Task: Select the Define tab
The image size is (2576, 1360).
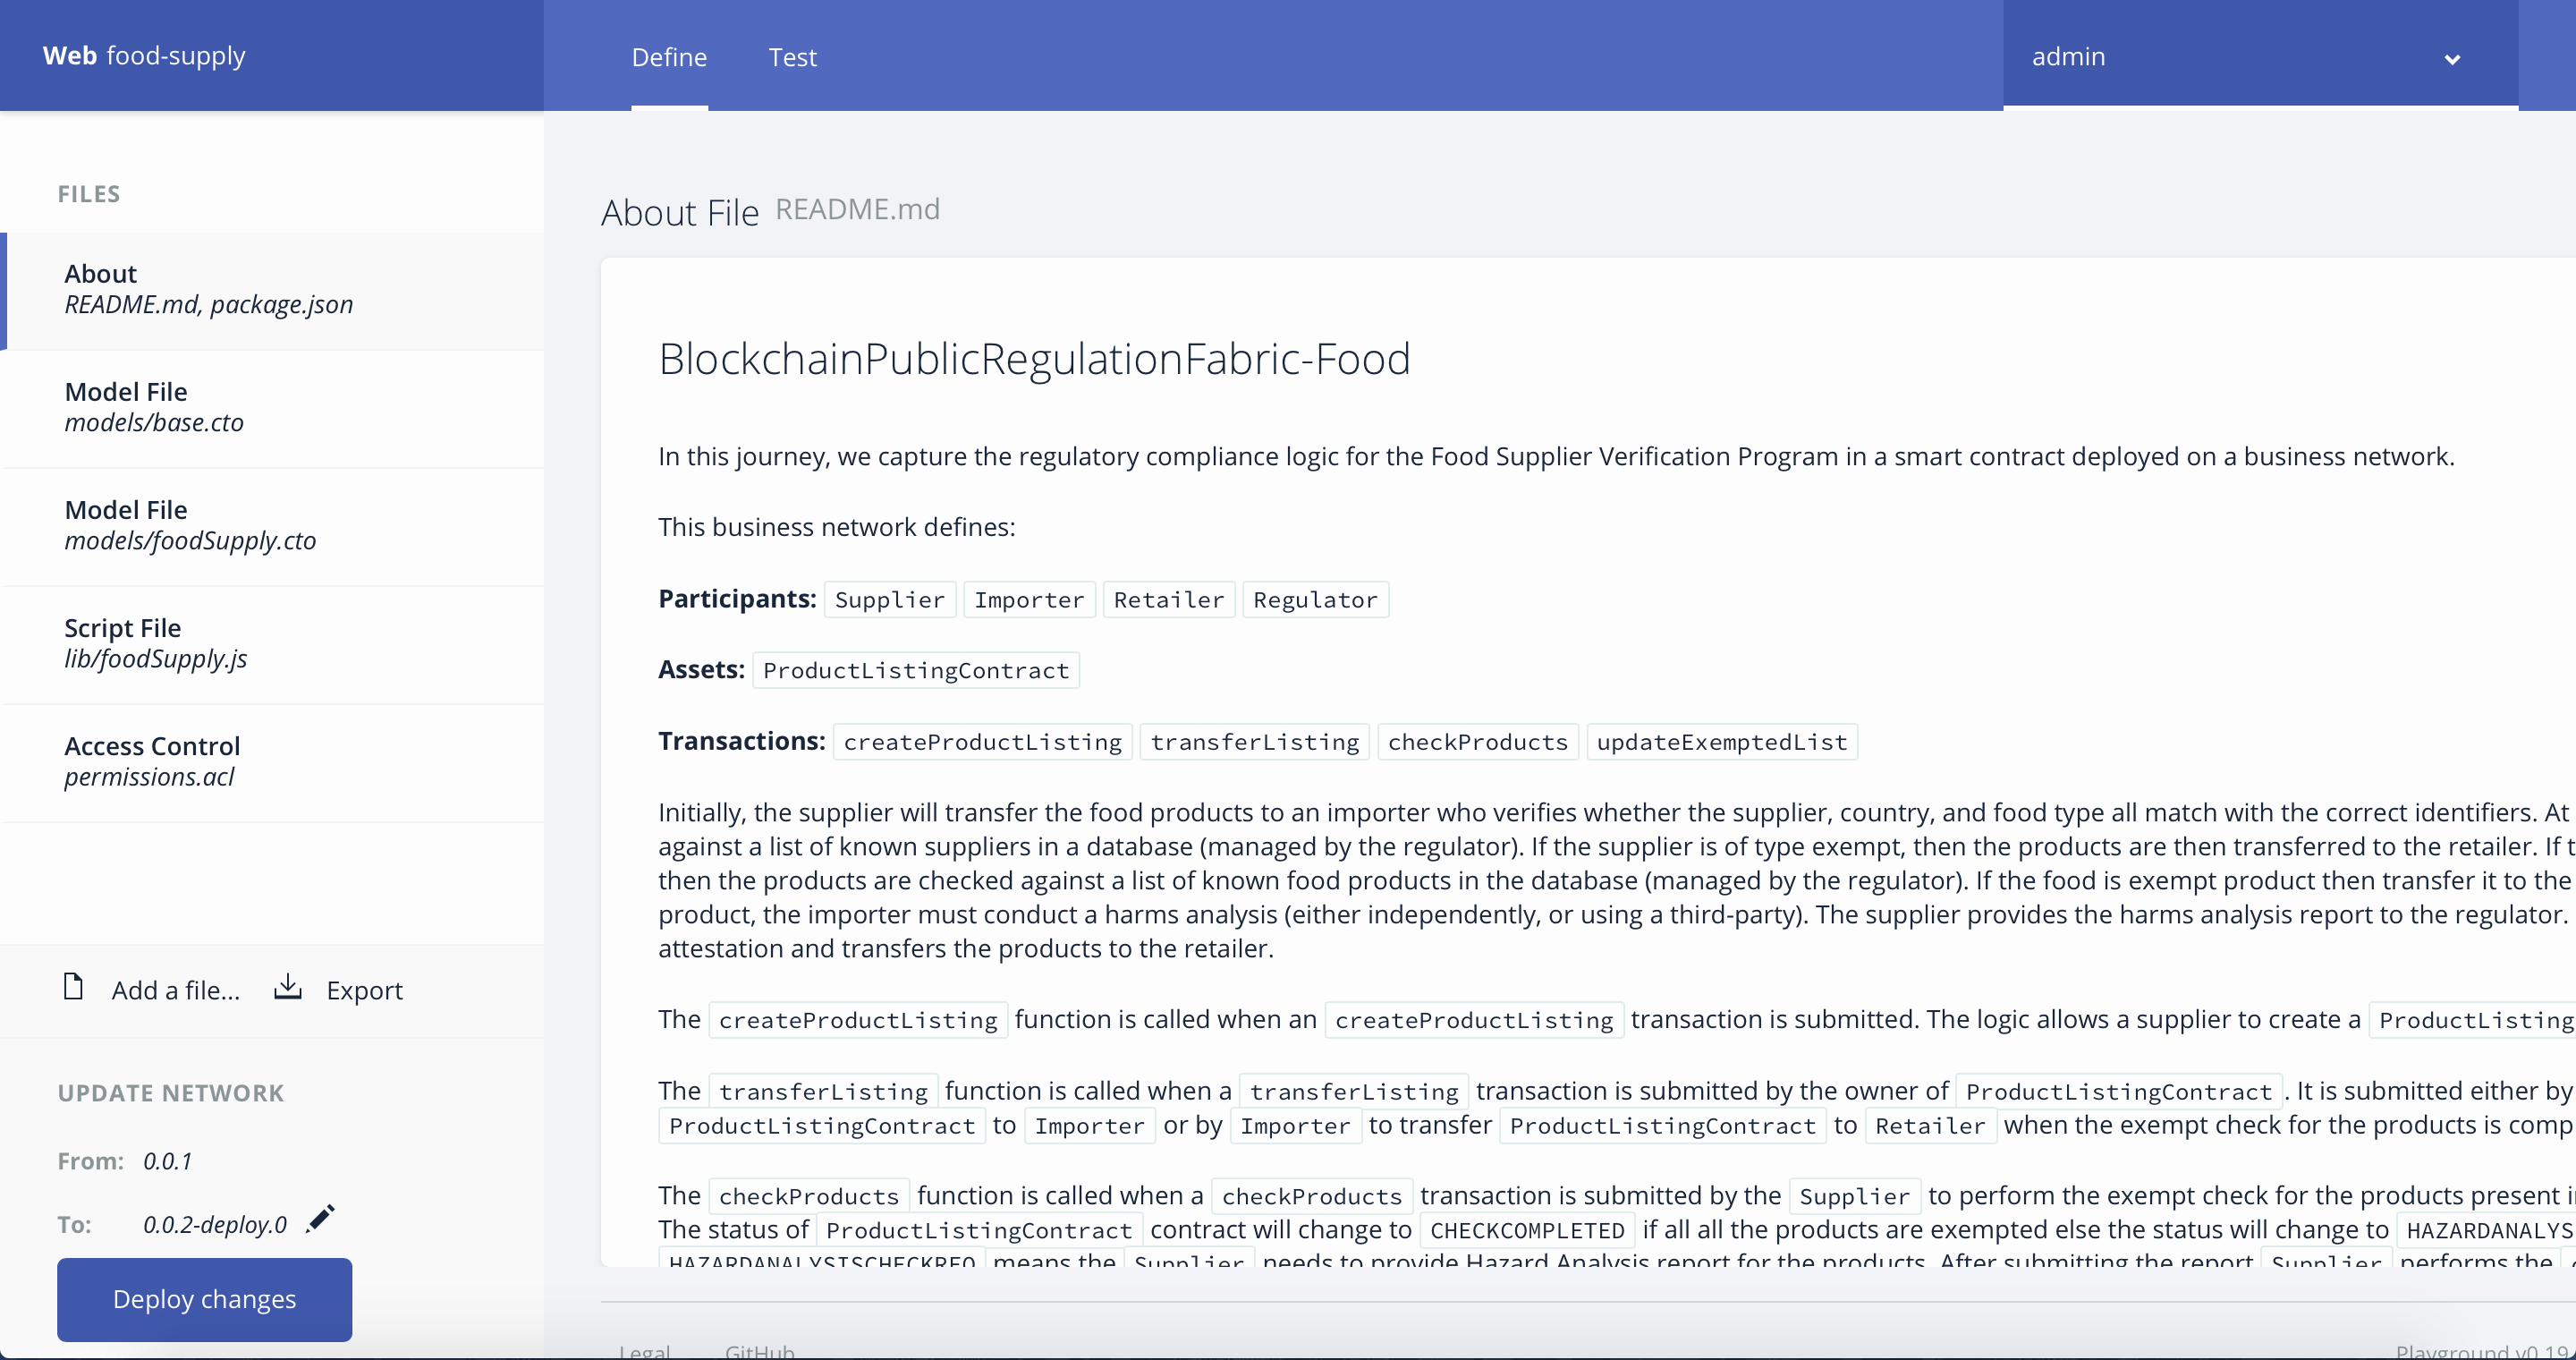Action: tap(671, 56)
